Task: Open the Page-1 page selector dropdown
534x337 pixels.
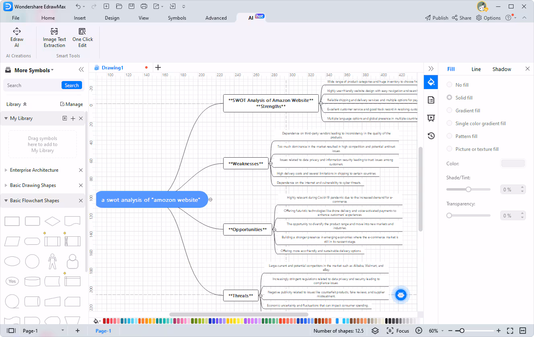Action: click(62, 331)
